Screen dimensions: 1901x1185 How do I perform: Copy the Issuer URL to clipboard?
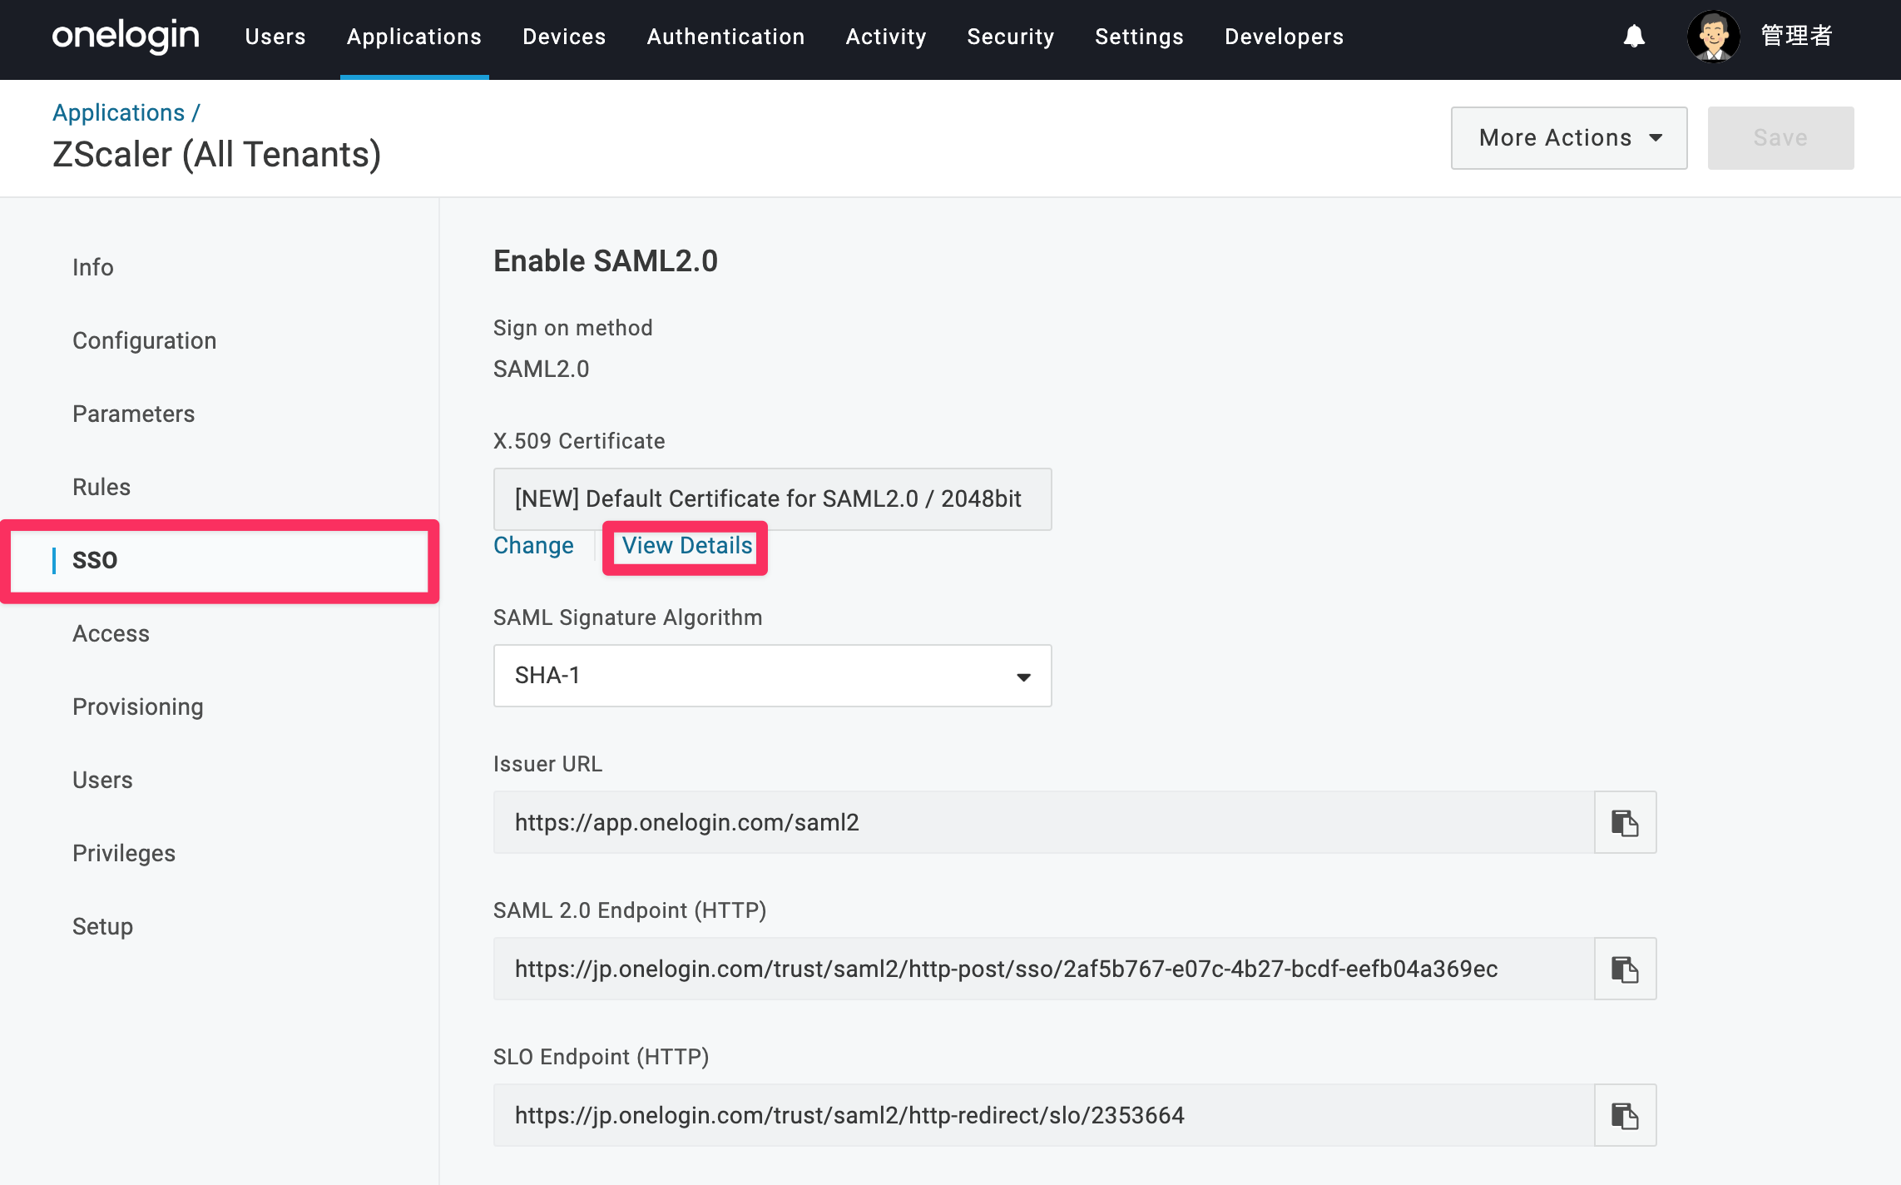pyautogui.click(x=1625, y=822)
